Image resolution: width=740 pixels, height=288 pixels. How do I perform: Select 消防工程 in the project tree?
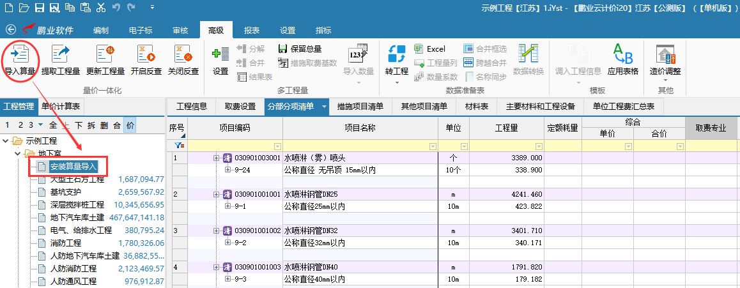[66, 243]
